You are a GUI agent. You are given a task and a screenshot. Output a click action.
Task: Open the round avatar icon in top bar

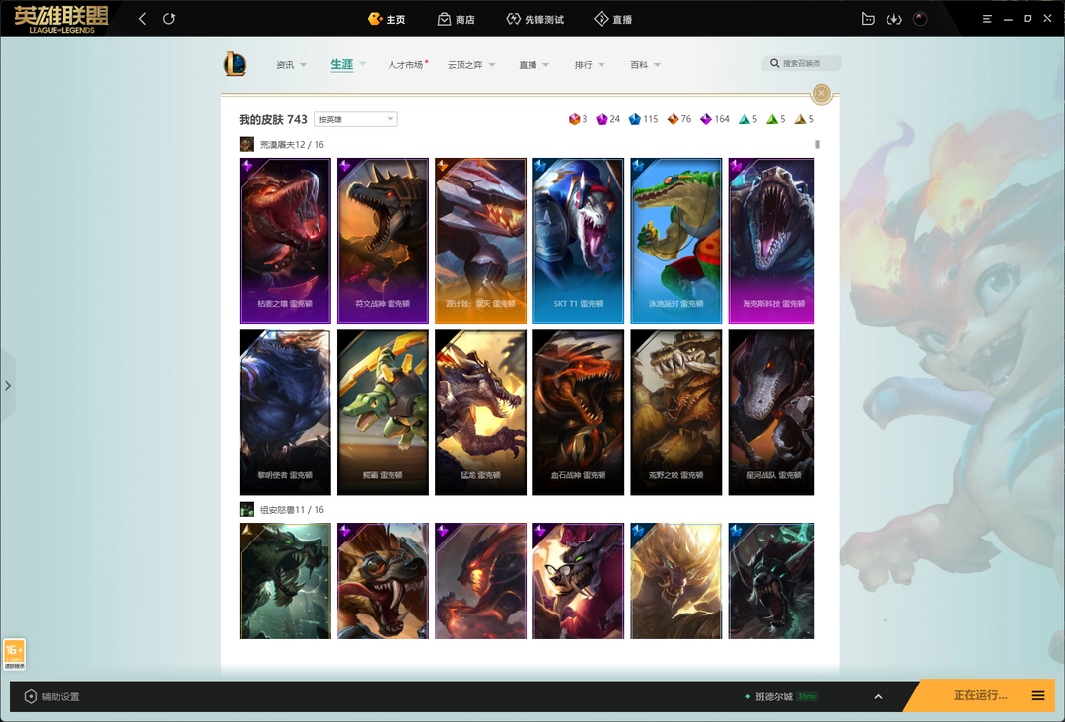coord(920,19)
